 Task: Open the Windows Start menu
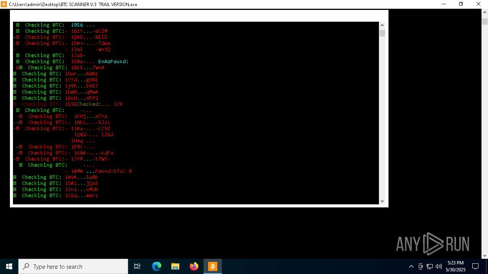click(9, 266)
